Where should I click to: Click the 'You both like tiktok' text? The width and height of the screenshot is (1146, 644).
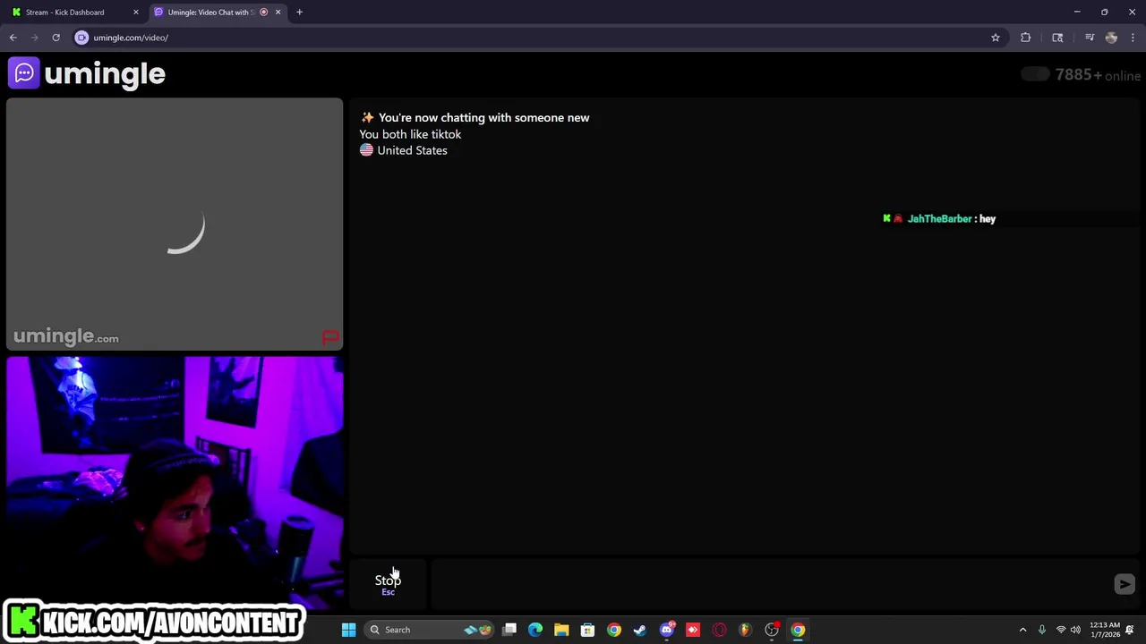click(x=410, y=134)
